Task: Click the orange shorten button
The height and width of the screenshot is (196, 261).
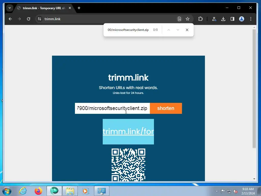Action: (x=166, y=108)
